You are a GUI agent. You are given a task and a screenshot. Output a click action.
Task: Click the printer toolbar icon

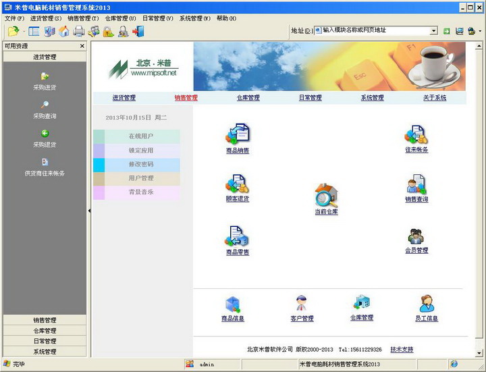[x=79, y=31]
